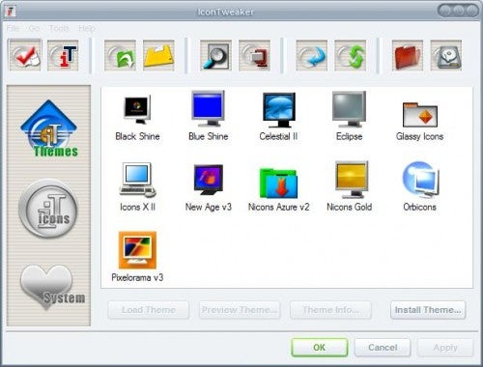Open the Help menu
Screen dimensions: 483x367
(87, 28)
